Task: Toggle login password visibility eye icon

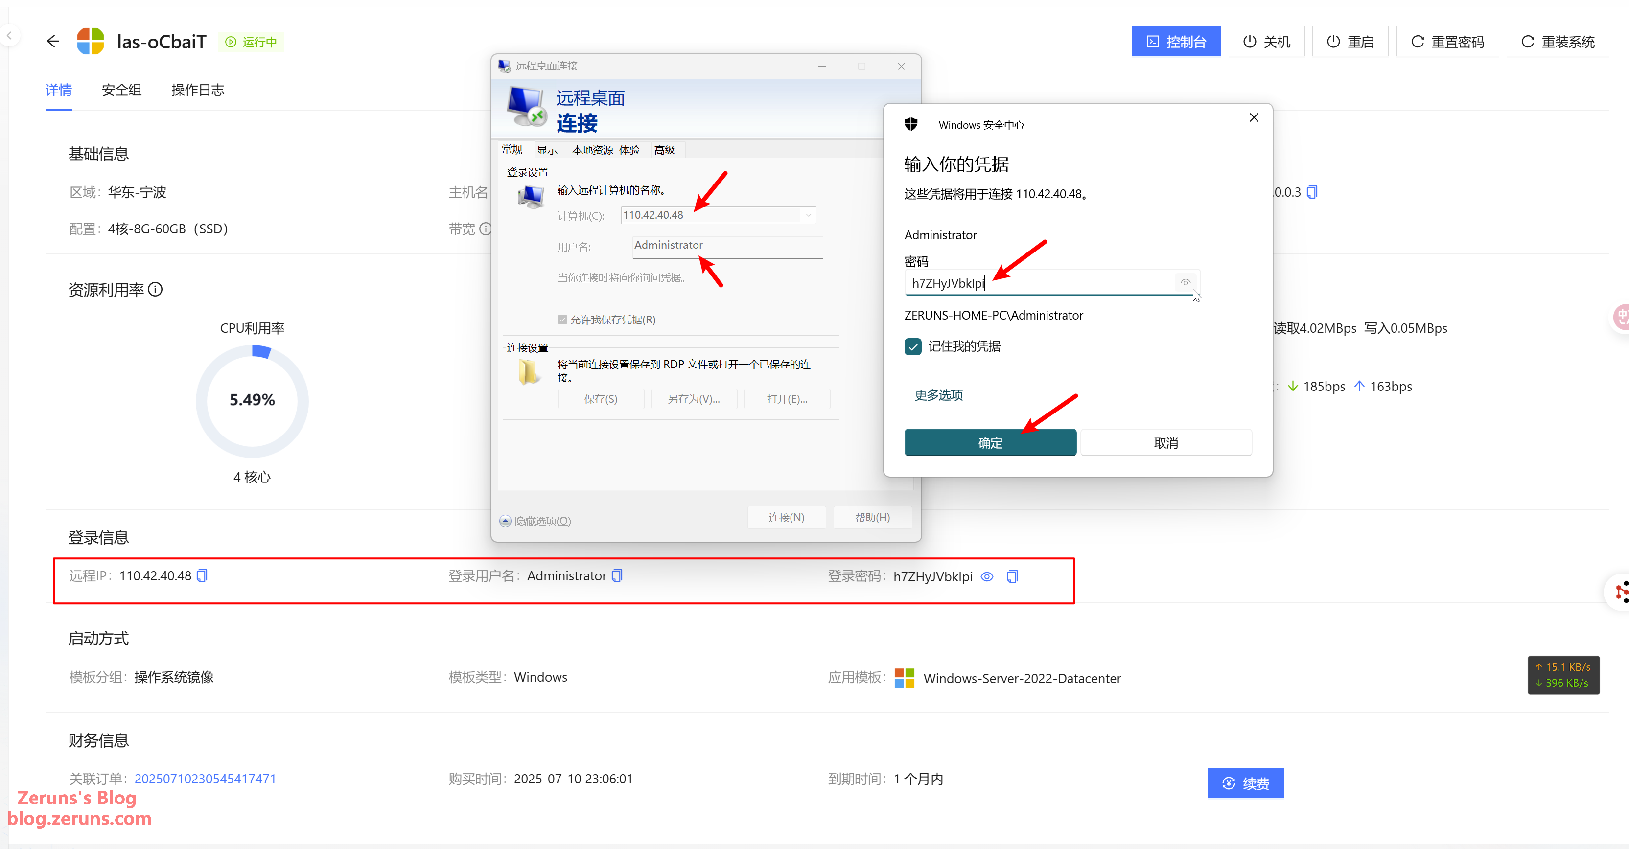Action: [986, 576]
